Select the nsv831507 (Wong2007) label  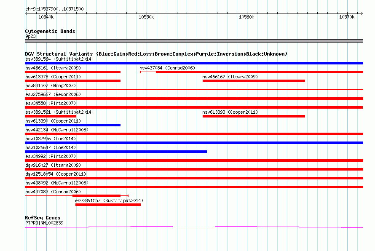[x=51, y=85]
